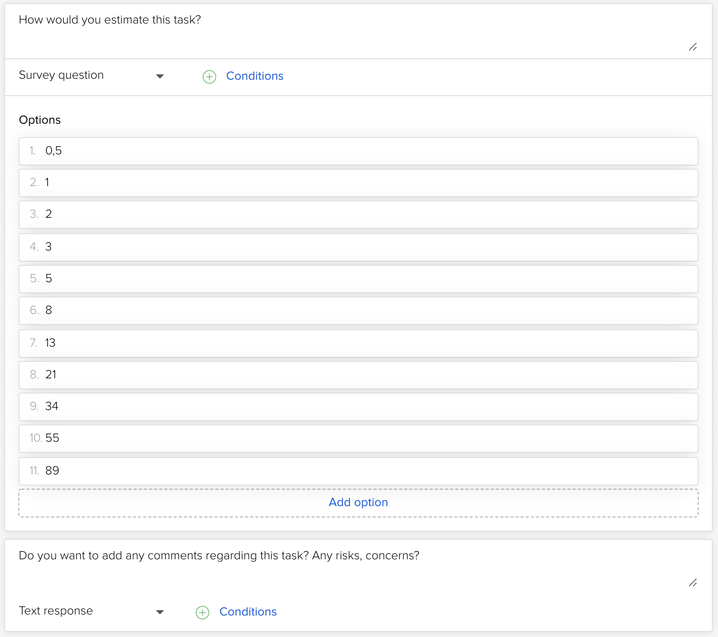The height and width of the screenshot is (637, 718).
Task: Edit the option 7 field showing 13
Action: tap(358, 344)
